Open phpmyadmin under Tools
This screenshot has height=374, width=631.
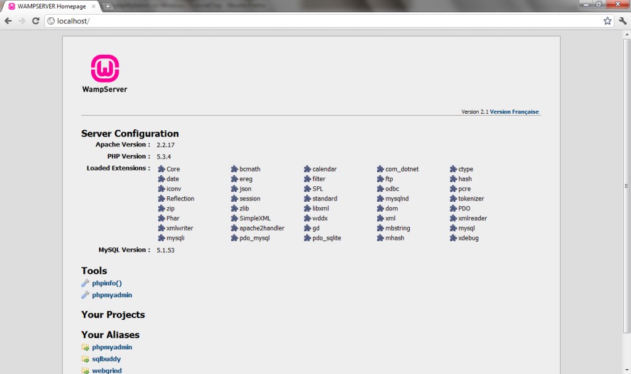(x=112, y=295)
